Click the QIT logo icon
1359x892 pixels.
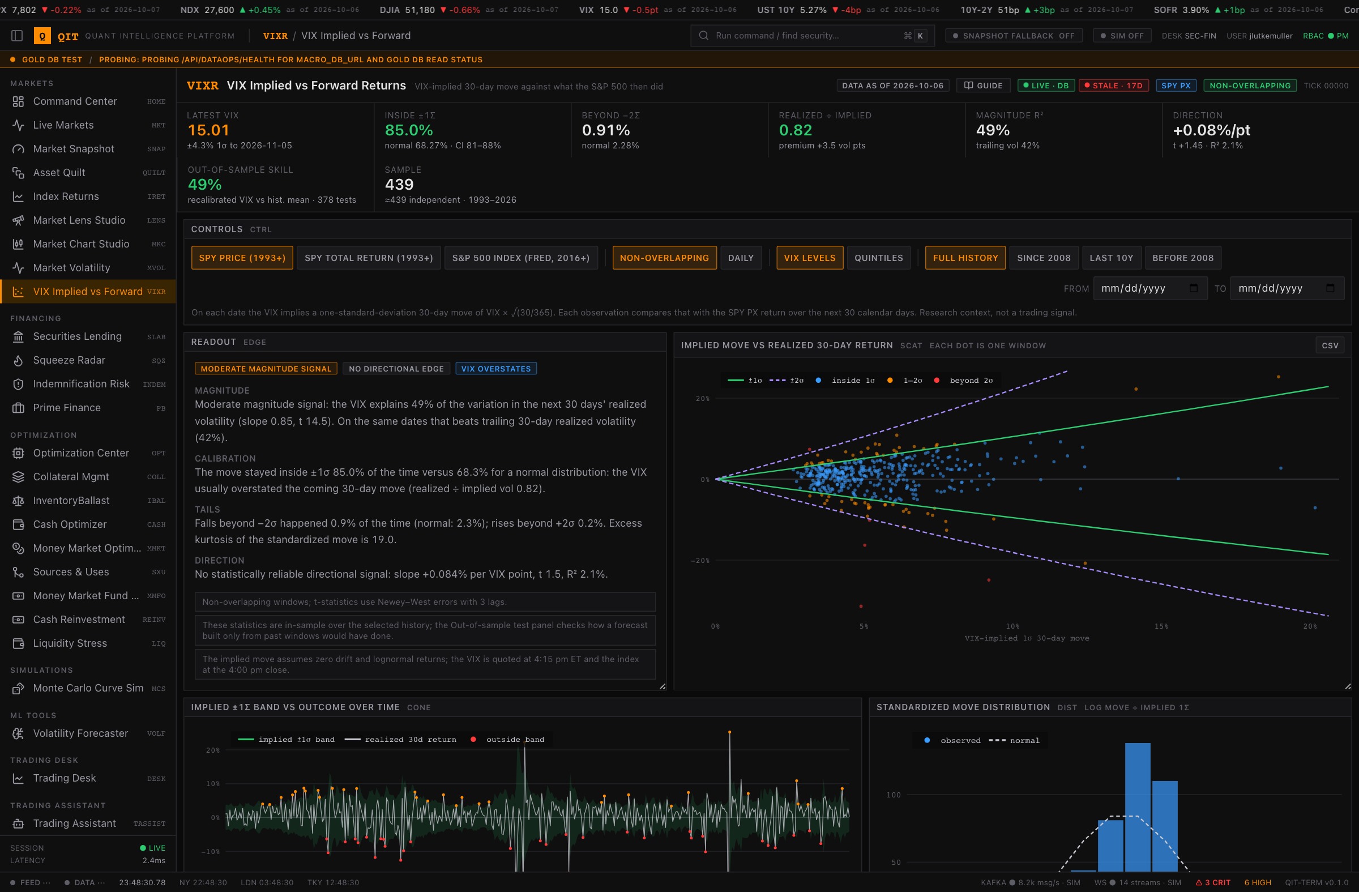pyautogui.click(x=42, y=36)
